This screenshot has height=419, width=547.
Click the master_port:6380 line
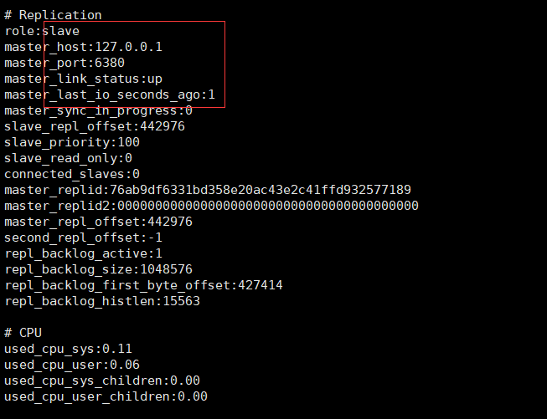point(65,63)
